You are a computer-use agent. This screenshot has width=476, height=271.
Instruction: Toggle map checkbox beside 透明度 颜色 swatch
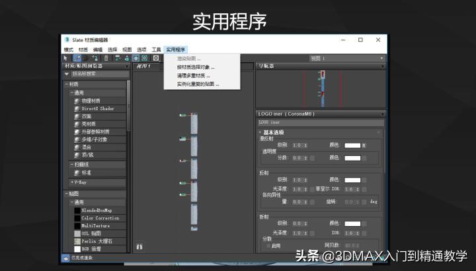point(364,158)
